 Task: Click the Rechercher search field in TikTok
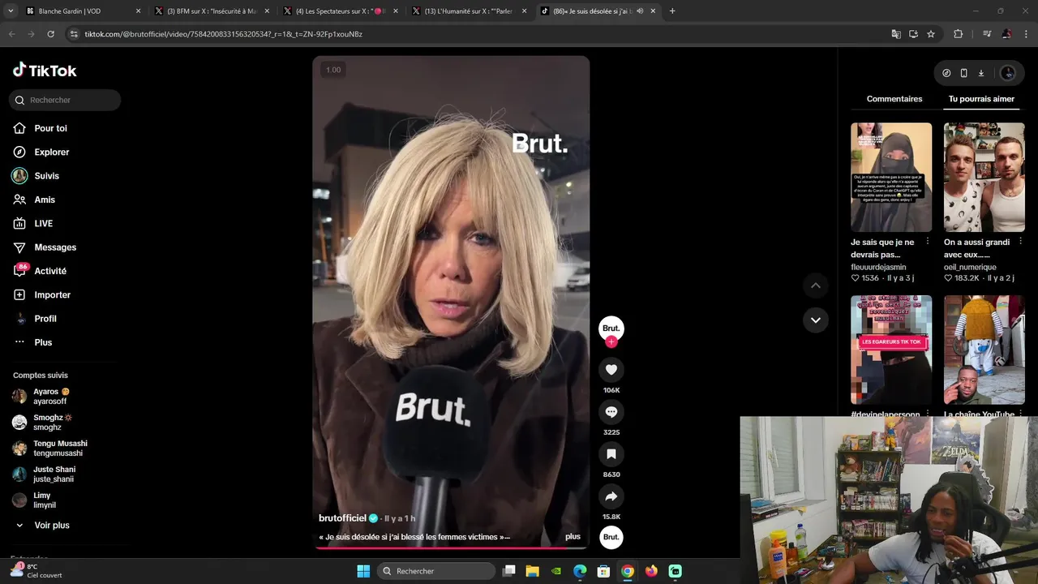click(x=65, y=100)
